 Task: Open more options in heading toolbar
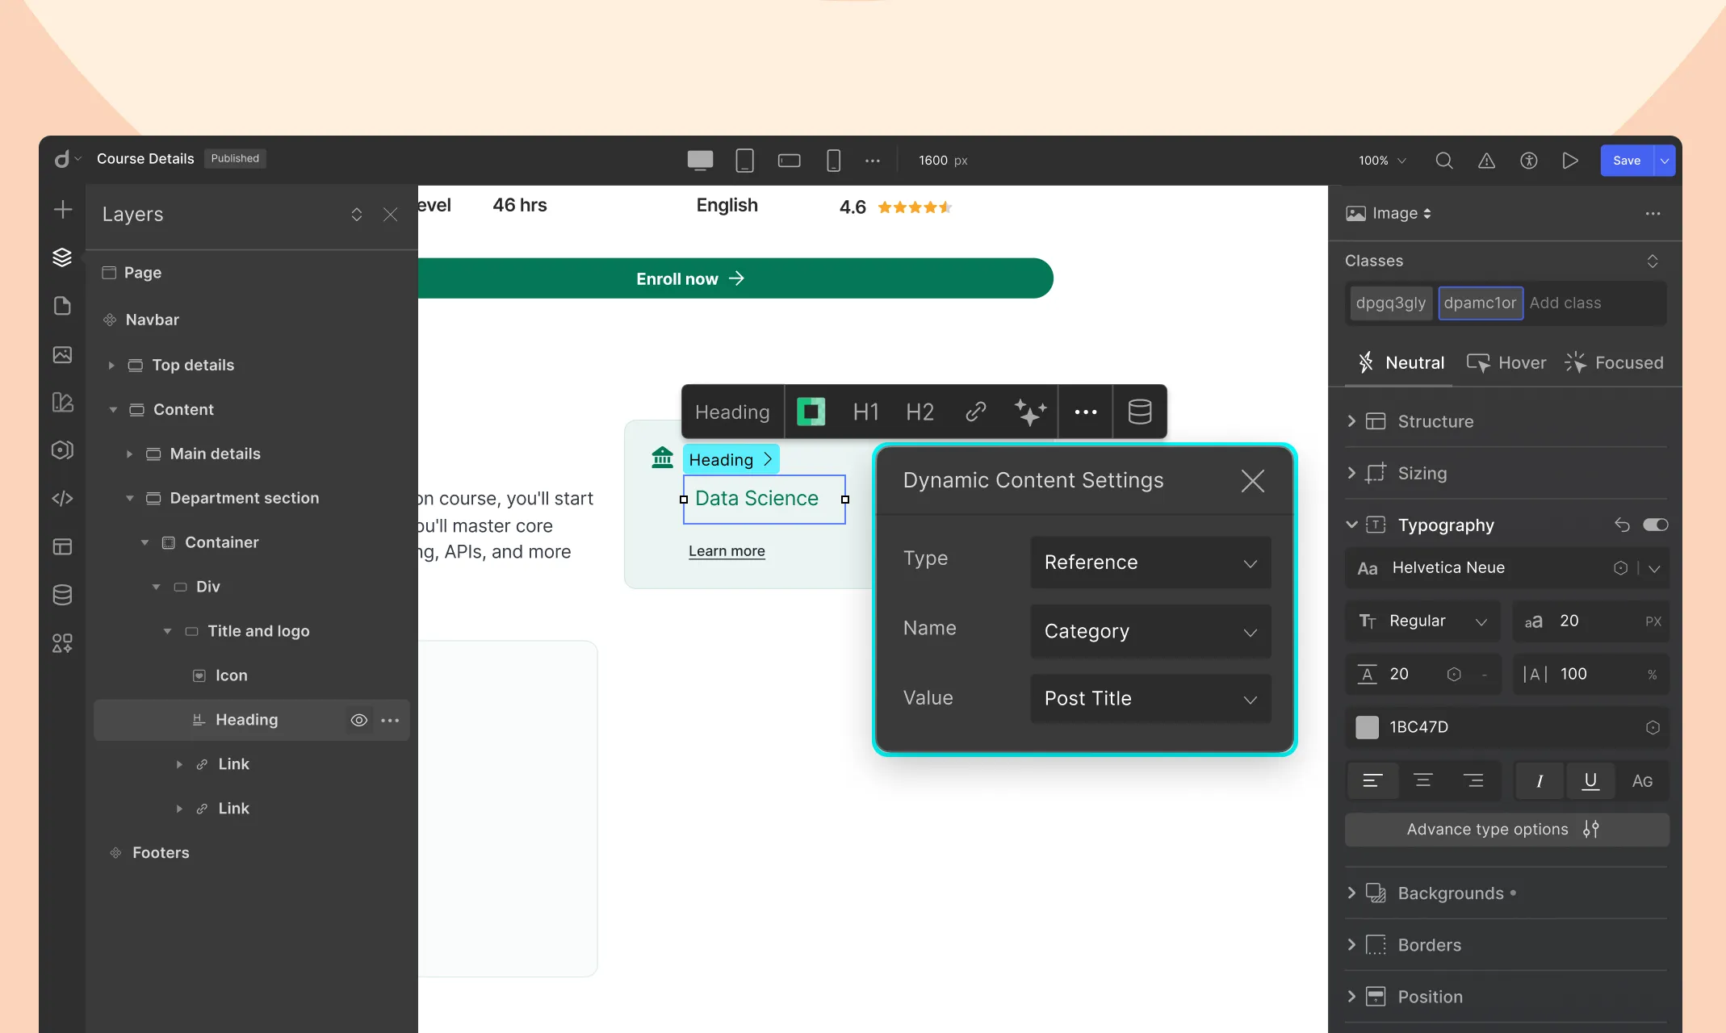[x=1086, y=412]
